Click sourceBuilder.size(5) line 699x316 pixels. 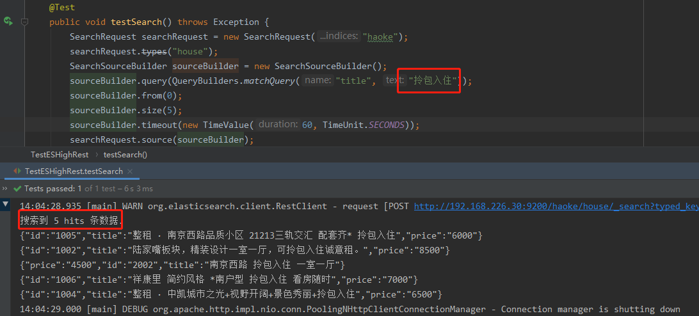click(126, 110)
